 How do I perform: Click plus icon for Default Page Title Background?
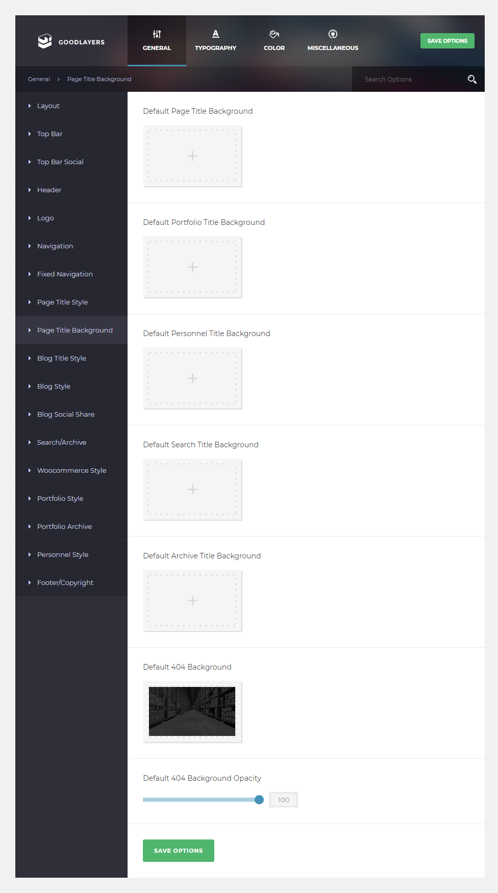(192, 156)
